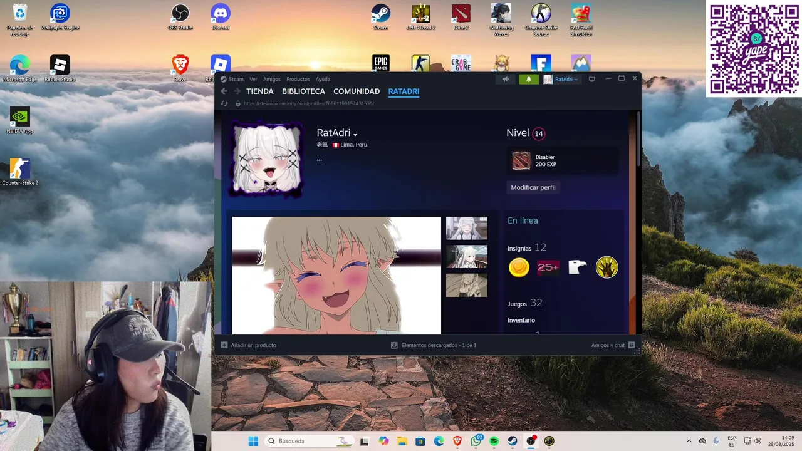Open Microsoft Edge desktop icon

(x=19, y=69)
